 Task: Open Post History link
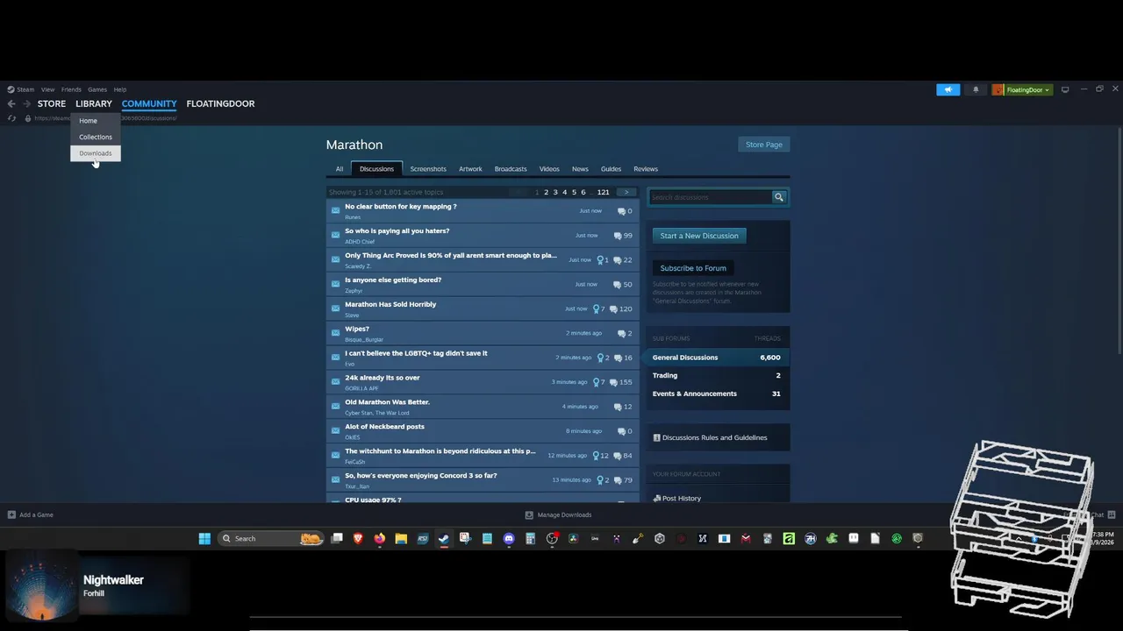coord(682,498)
